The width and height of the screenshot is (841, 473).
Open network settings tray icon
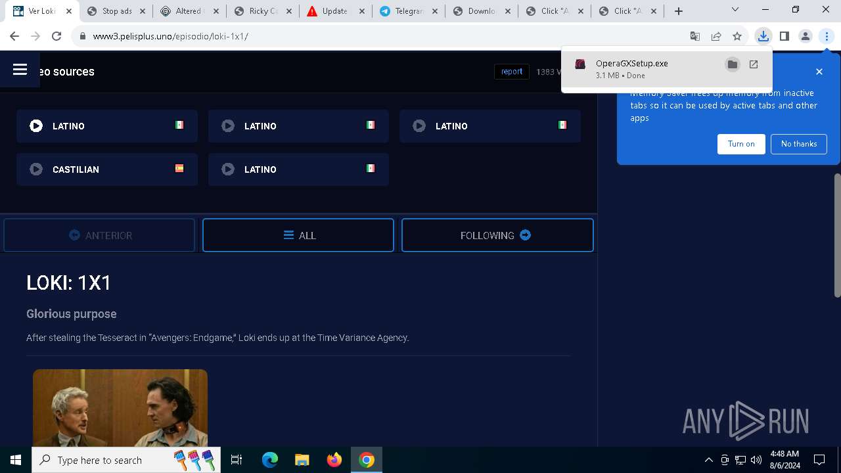click(740, 460)
